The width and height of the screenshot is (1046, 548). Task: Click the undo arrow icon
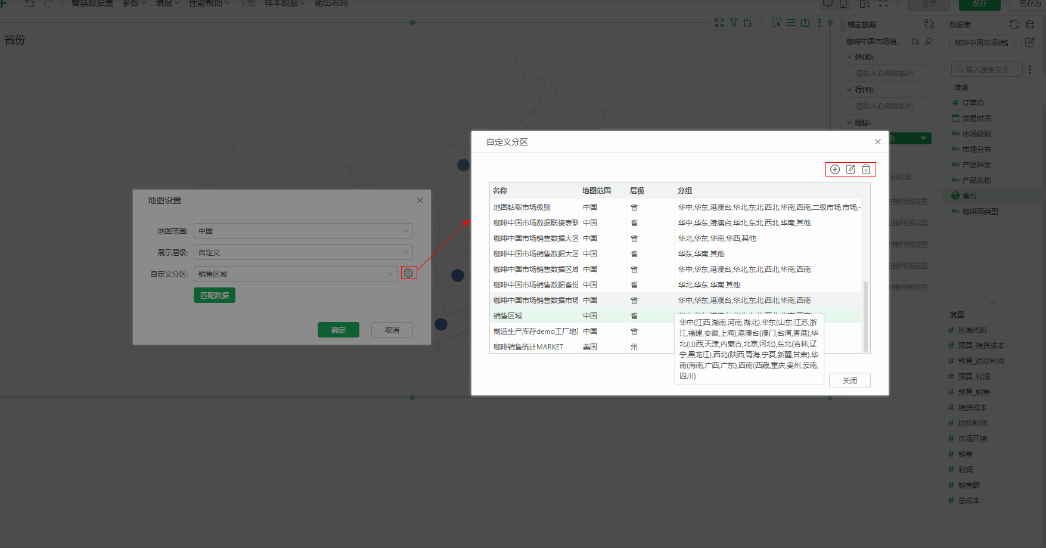[30, 4]
